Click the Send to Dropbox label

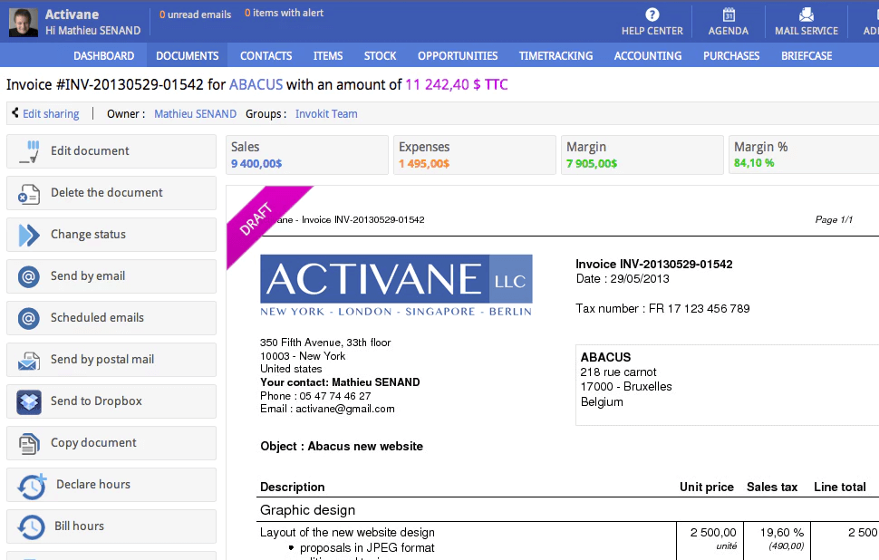coord(96,401)
